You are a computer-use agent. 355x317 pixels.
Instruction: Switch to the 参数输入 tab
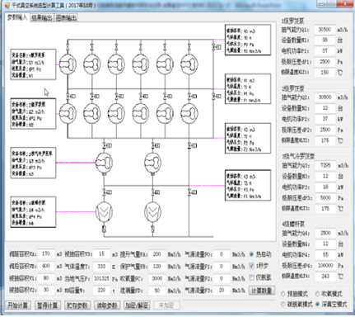pos(17,17)
